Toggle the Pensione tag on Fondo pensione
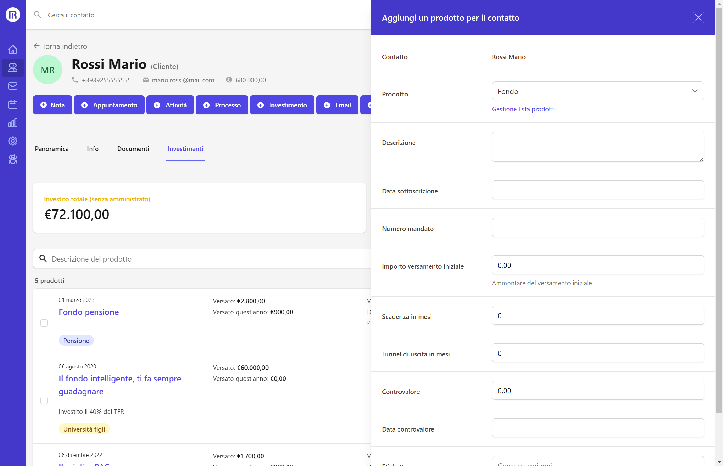 click(x=76, y=340)
